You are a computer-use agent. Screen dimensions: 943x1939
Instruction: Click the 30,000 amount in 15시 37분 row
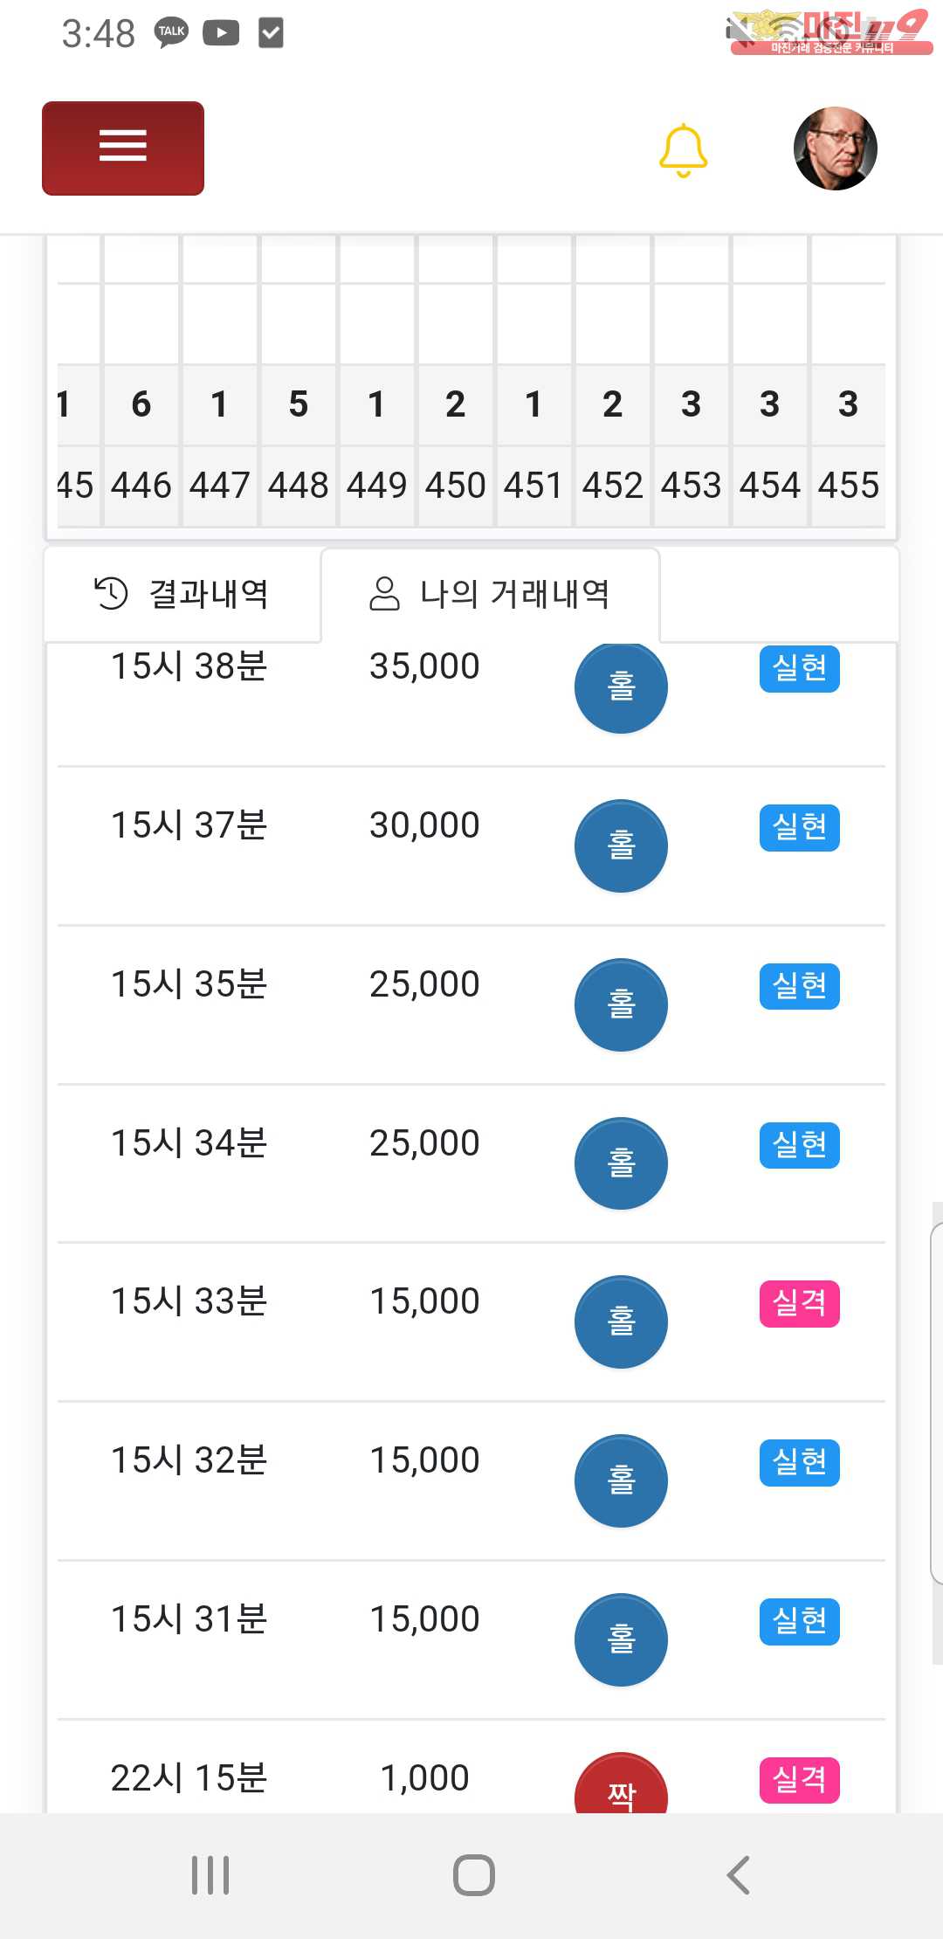coord(424,825)
